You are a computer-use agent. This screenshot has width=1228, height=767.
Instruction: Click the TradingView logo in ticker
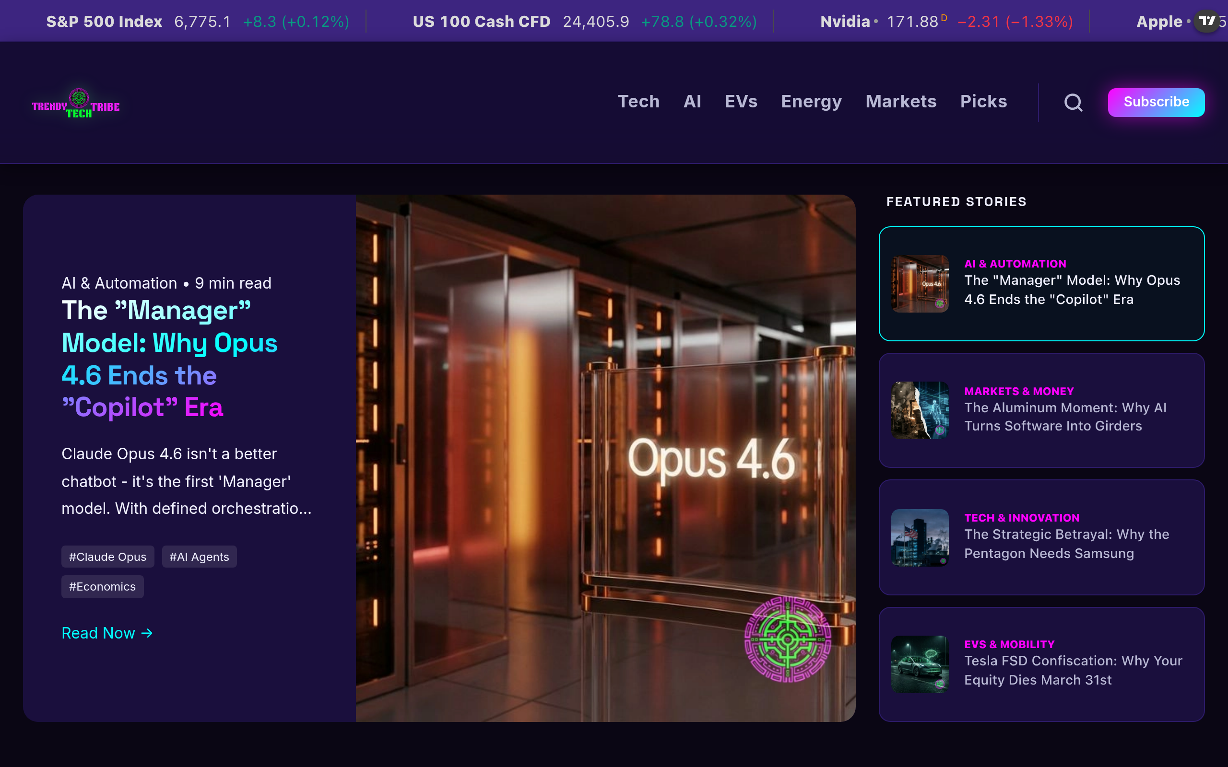1207,21
